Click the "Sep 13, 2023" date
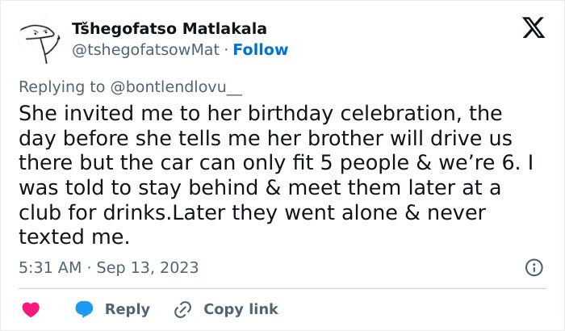The width and height of the screenshot is (565, 331). coord(148,267)
